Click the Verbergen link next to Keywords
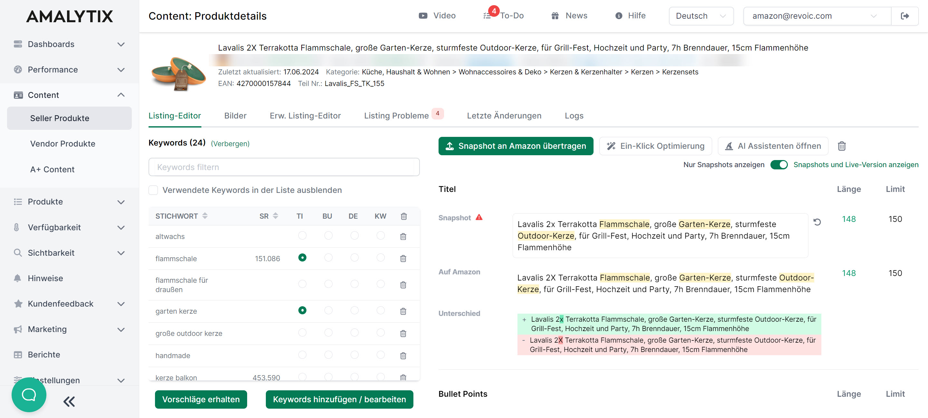 [230, 143]
